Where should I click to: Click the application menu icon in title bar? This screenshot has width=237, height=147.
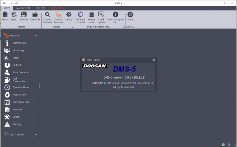click(x=5, y=3)
